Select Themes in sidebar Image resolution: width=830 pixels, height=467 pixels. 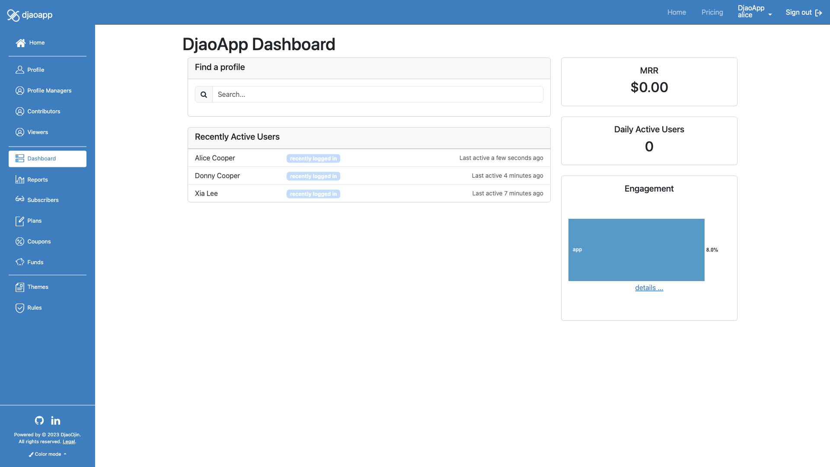coord(48,287)
